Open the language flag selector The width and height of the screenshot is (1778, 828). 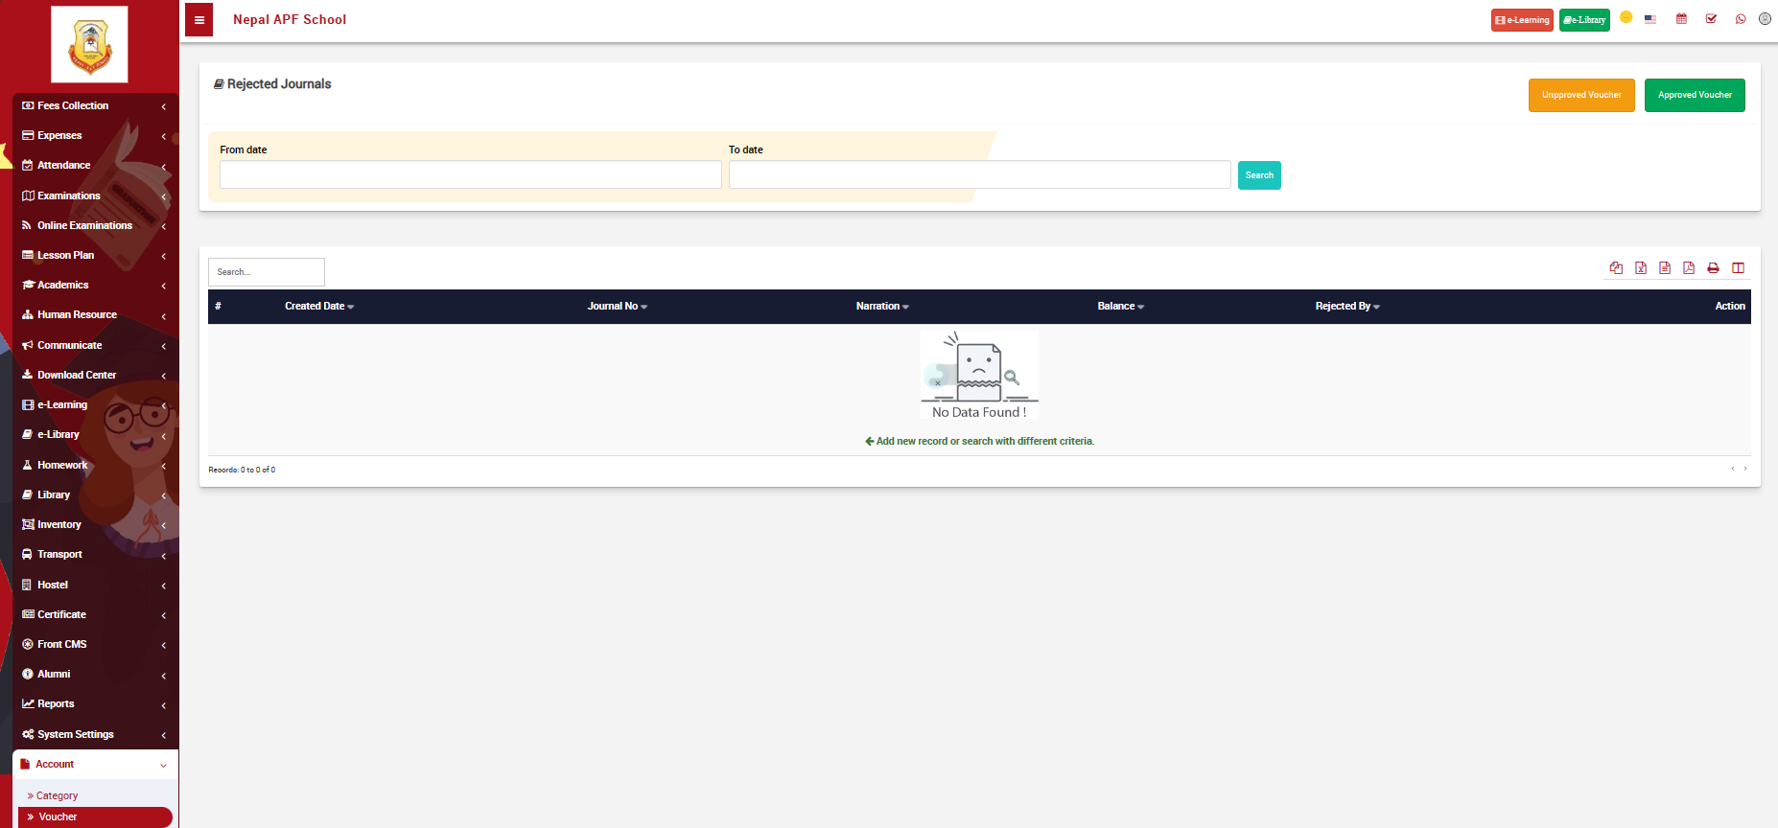click(1650, 19)
